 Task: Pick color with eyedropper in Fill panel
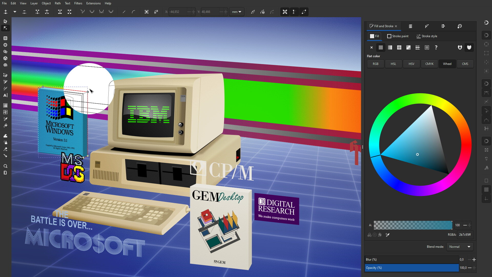click(388, 235)
